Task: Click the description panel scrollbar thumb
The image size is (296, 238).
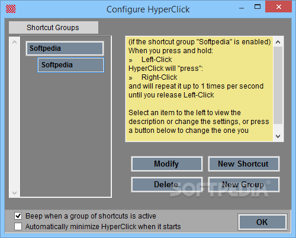Action: [278, 86]
